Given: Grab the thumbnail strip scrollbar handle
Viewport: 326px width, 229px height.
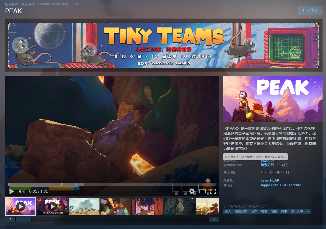Looking at the screenshot, I should [24, 219].
